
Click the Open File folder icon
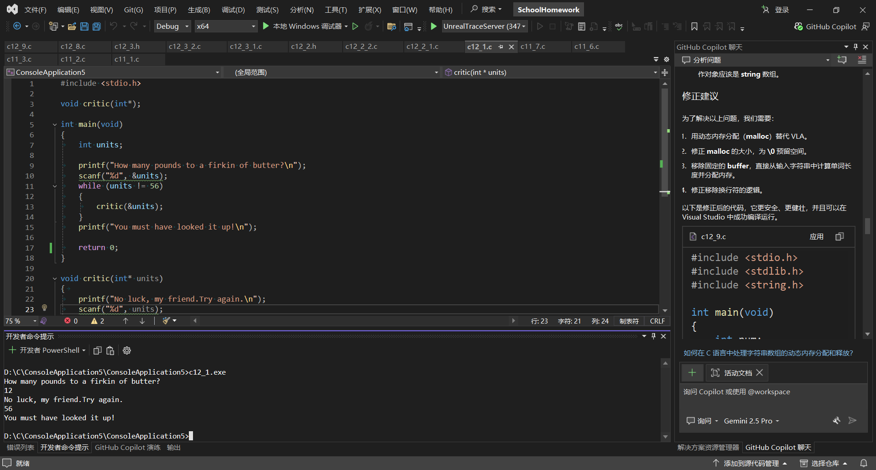click(72, 26)
